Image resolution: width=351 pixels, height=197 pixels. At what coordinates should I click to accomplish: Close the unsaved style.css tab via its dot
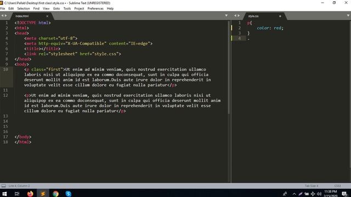point(280,16)
